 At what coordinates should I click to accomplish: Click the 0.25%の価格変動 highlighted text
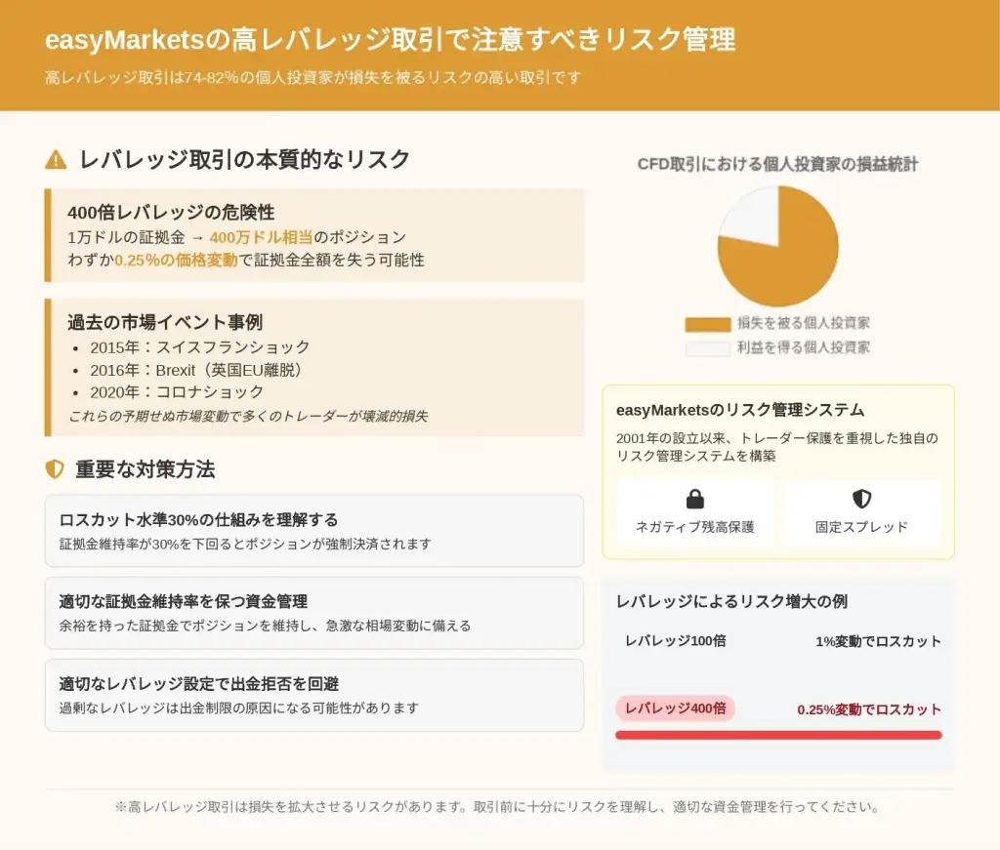pos(176,261)
